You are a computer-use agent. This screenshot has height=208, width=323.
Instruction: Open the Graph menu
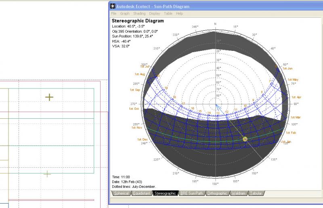tap(125, 13)
